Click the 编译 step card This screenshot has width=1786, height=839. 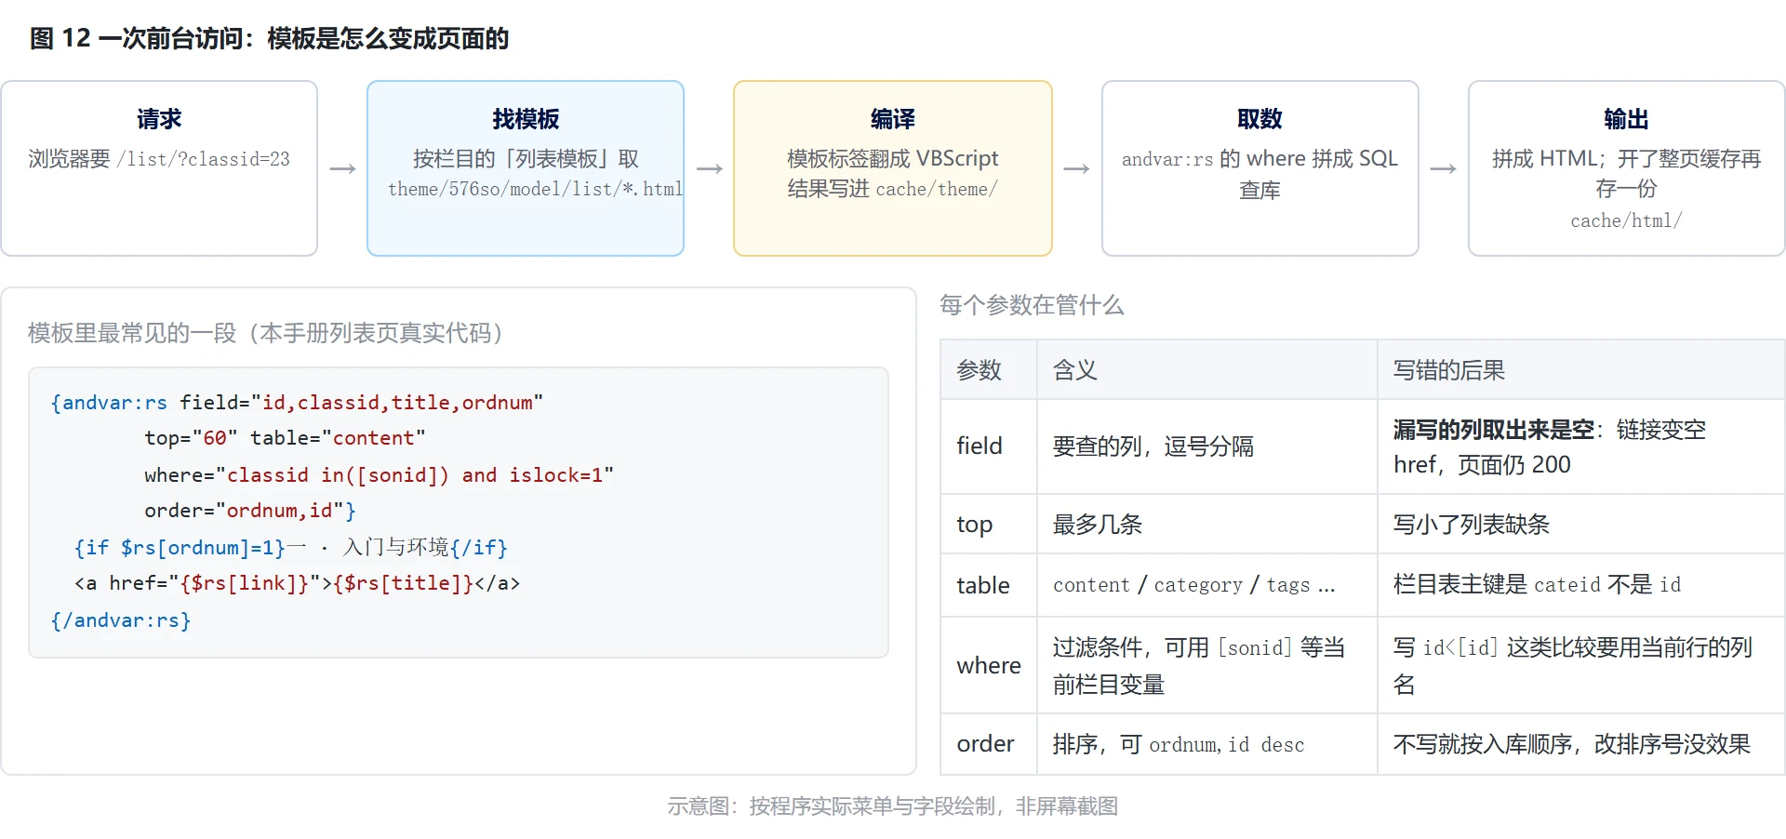pos(893,168)
